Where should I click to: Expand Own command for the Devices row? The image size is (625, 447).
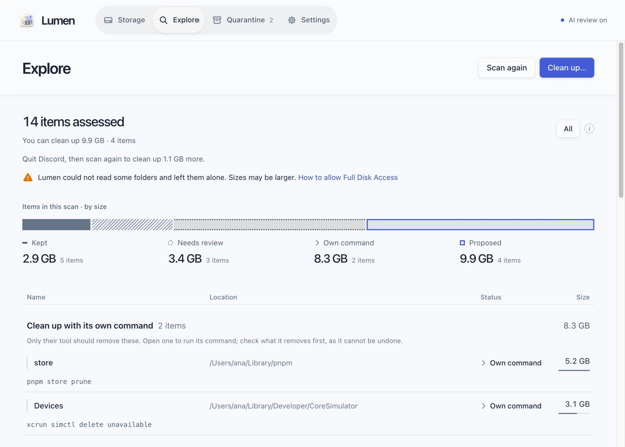click(511, 406)
